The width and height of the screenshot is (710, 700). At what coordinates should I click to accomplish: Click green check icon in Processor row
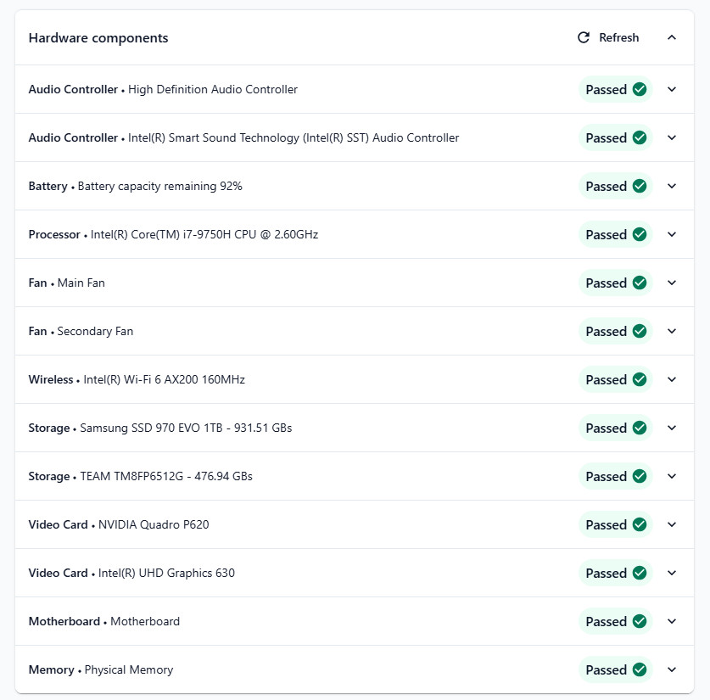[x=640, y=234]
